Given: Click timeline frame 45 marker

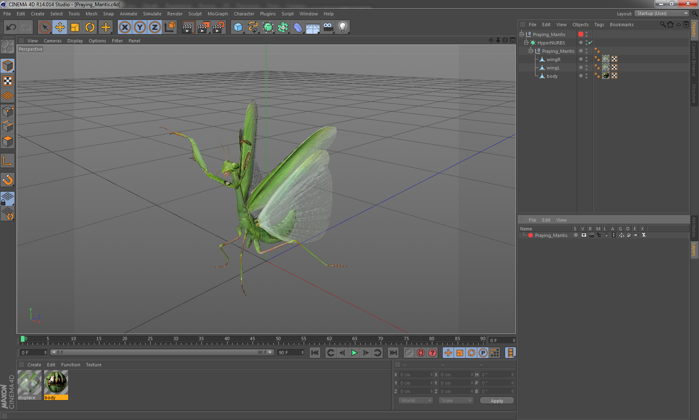Looking at the screenshot, I should (x=252, y=339).
